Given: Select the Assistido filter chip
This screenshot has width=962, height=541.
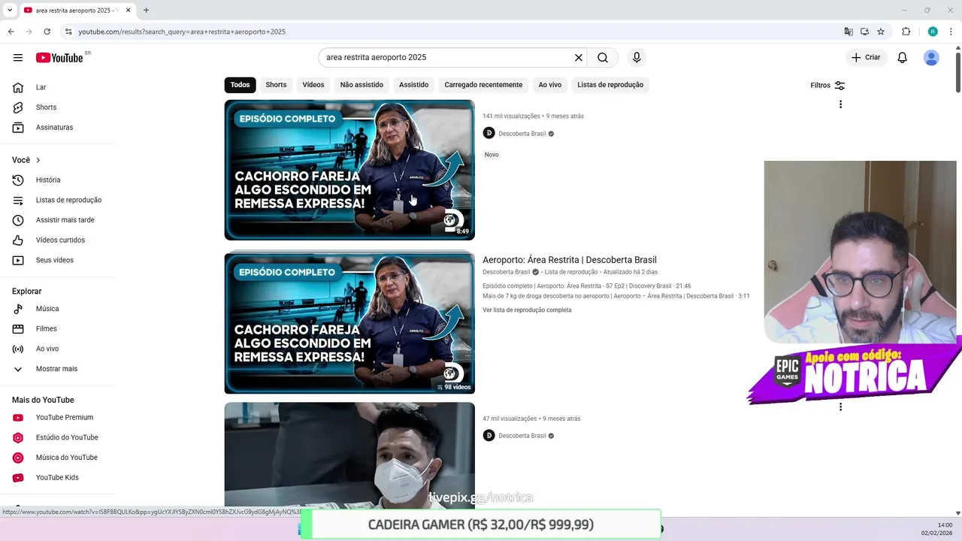Looking at the screenshot, I should [413, 85].
